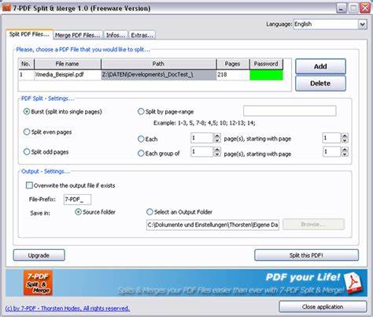Click the Upgrade button

(39, 255)
